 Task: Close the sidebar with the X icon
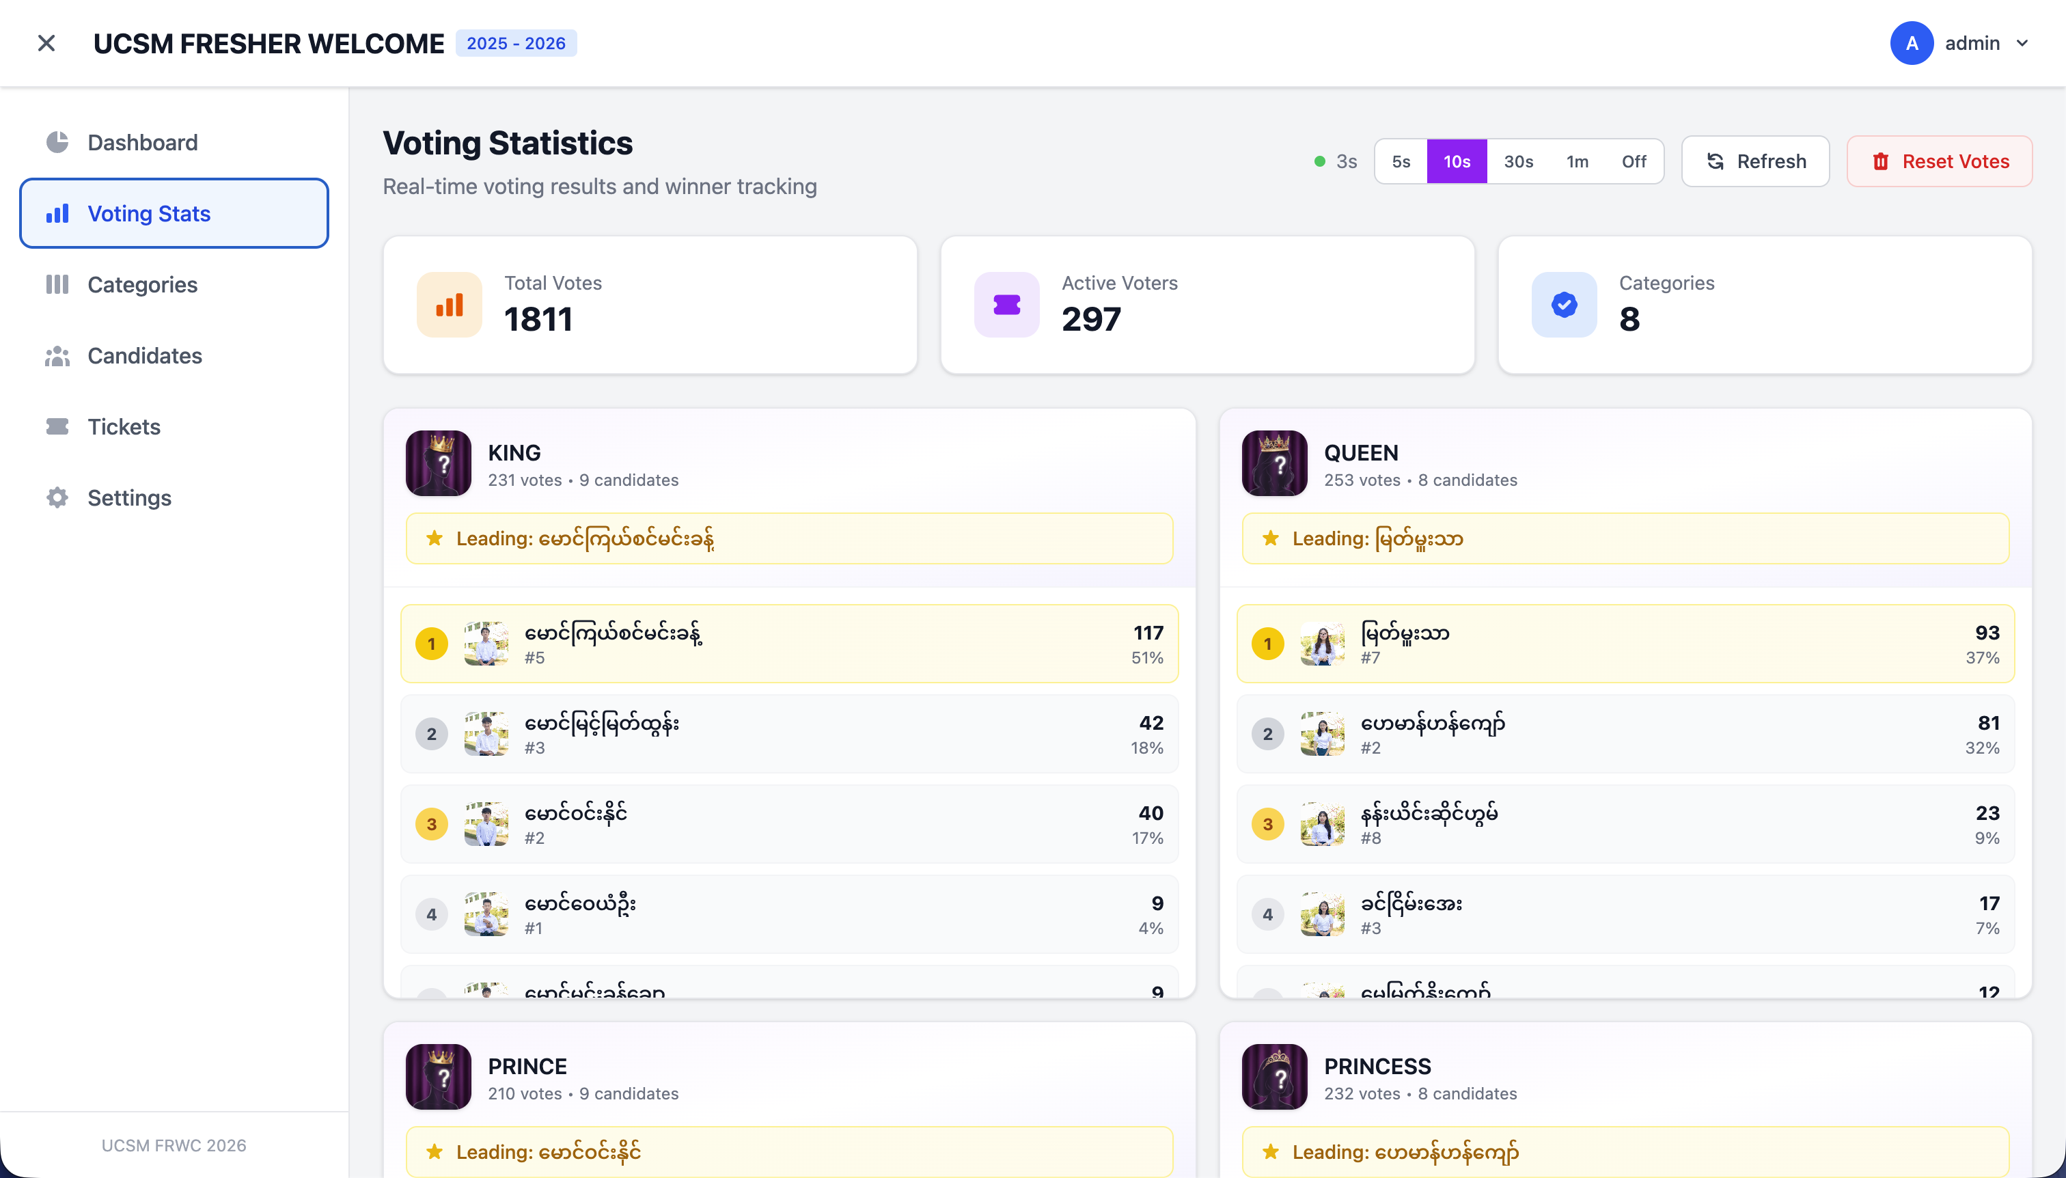(46, 43)
